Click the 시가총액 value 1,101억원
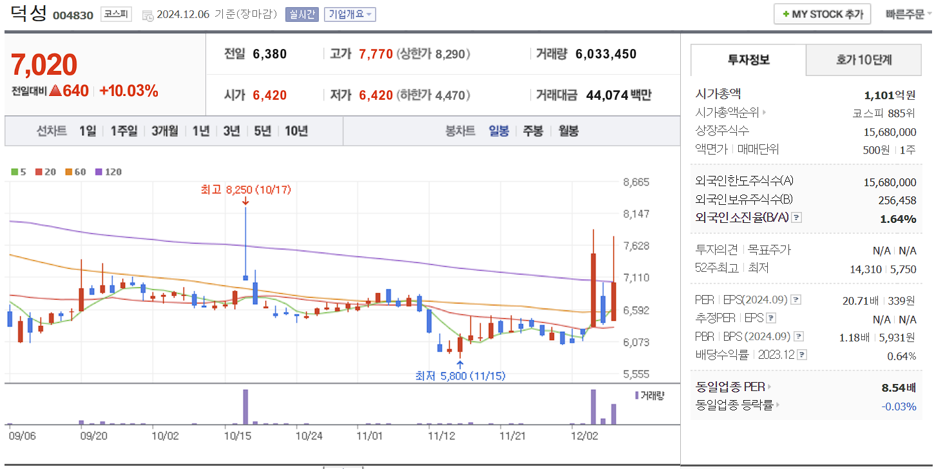This screenshot has width=934, height=469. (890, 95)
